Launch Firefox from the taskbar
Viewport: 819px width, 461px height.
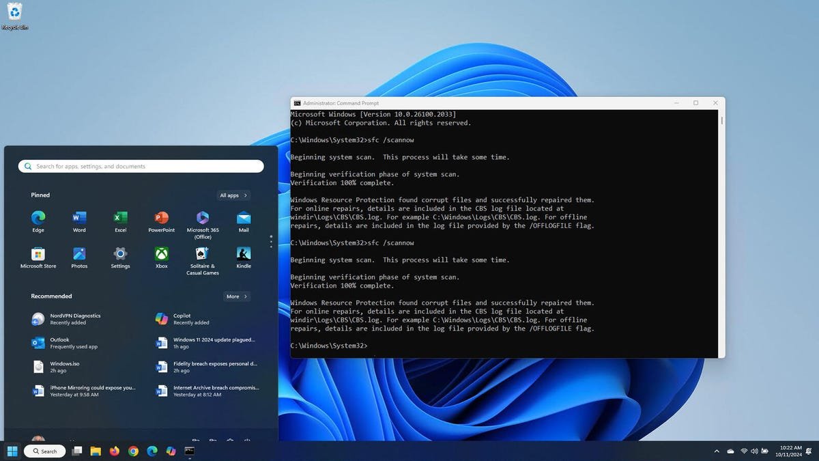114,451
